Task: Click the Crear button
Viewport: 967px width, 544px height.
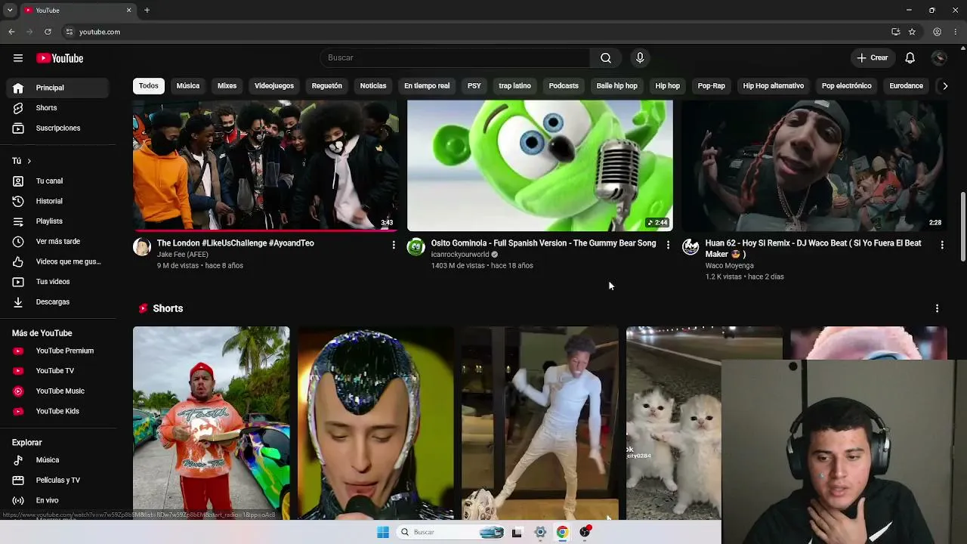Action: (x=873, y=58)
